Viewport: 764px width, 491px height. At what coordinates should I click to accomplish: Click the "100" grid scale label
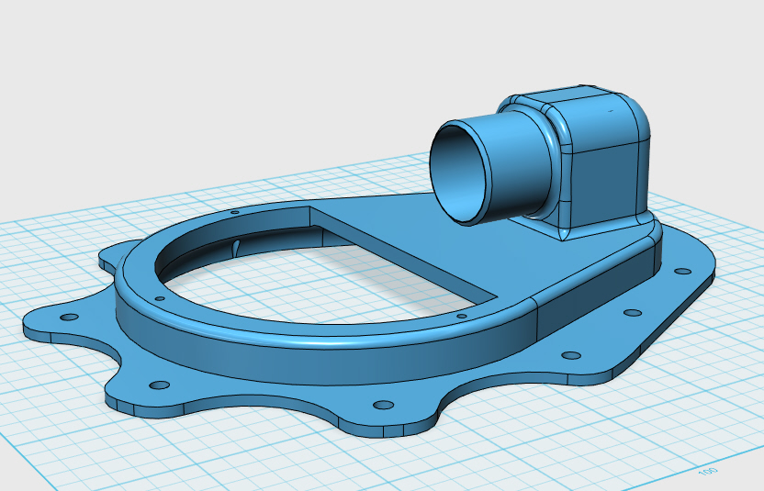pos(707,472)
